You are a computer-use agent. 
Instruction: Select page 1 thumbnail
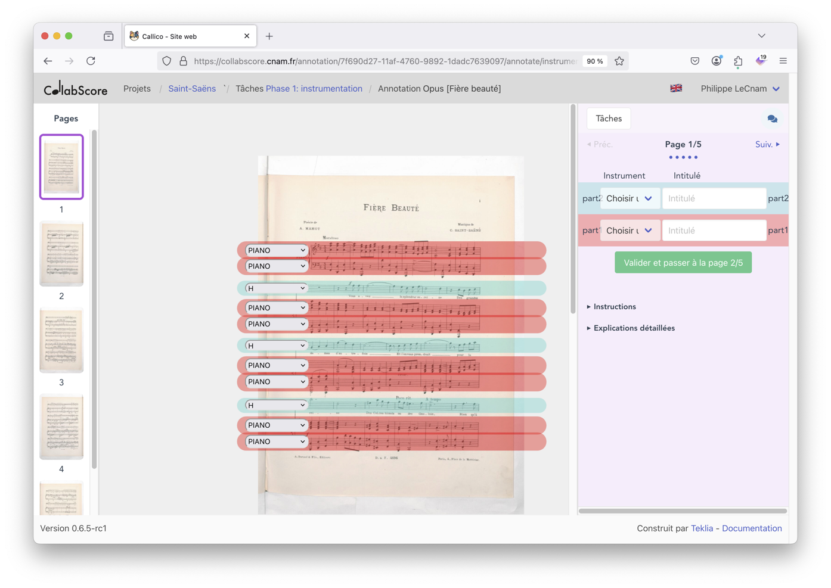click(x=61, y=167)
